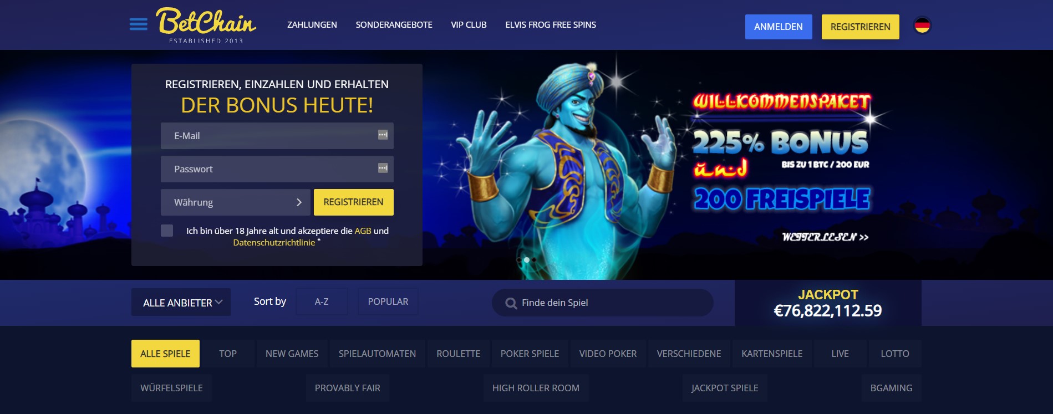Click the blue ANMELDEN button

pos(779,27)
